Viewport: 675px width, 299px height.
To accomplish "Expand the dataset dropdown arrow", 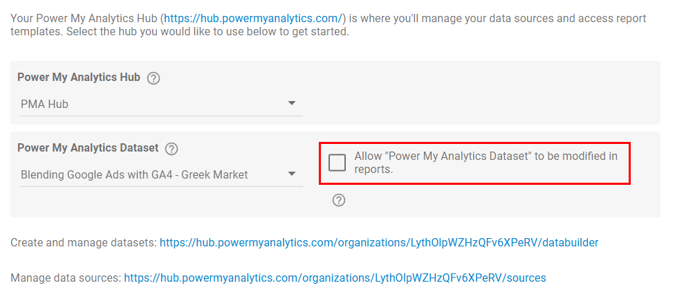I will [x=292, y=174].
